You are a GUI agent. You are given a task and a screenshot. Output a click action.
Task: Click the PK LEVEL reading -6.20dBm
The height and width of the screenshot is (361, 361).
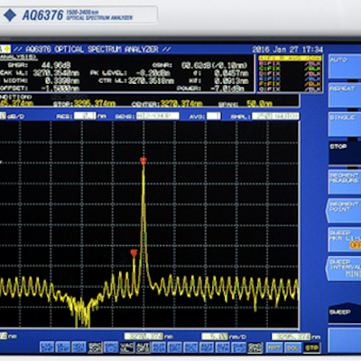click(x=153, y=73)
